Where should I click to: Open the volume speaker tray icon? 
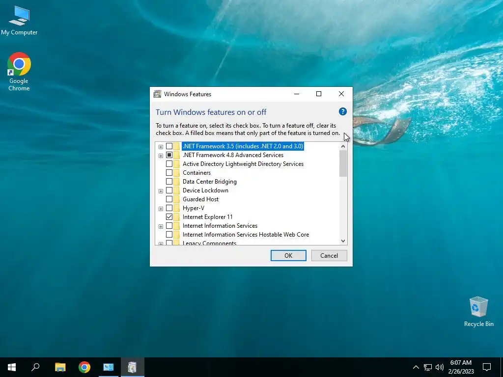click(x=440, y=367)
